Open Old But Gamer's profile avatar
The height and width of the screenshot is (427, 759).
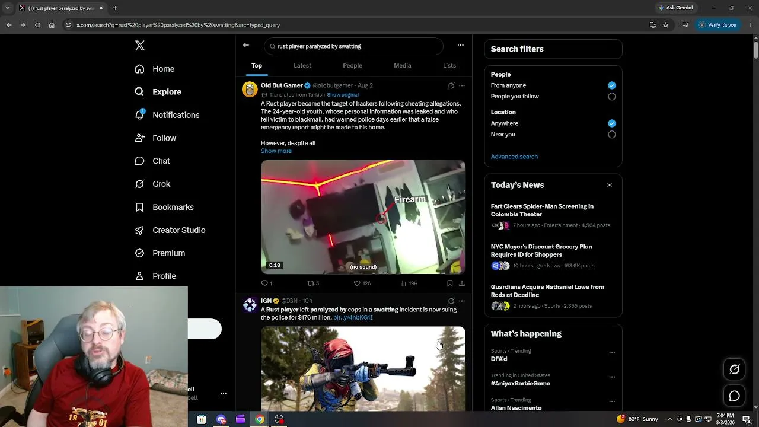click(250, 89)
